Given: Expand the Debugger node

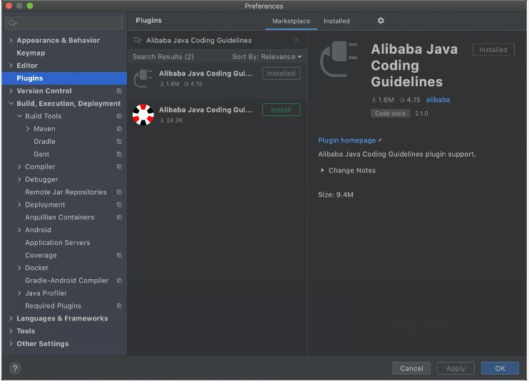Looking at the screenshot, I should coord(19,179).
